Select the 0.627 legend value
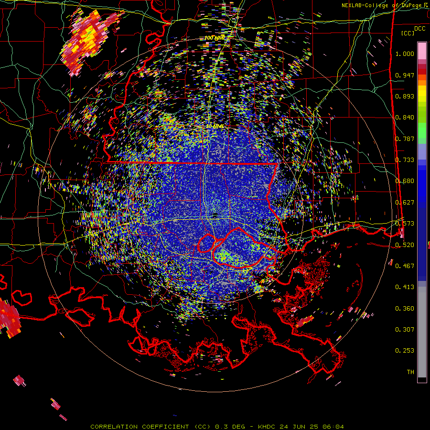Screen dimensions: 430x430 click(405, 203)
